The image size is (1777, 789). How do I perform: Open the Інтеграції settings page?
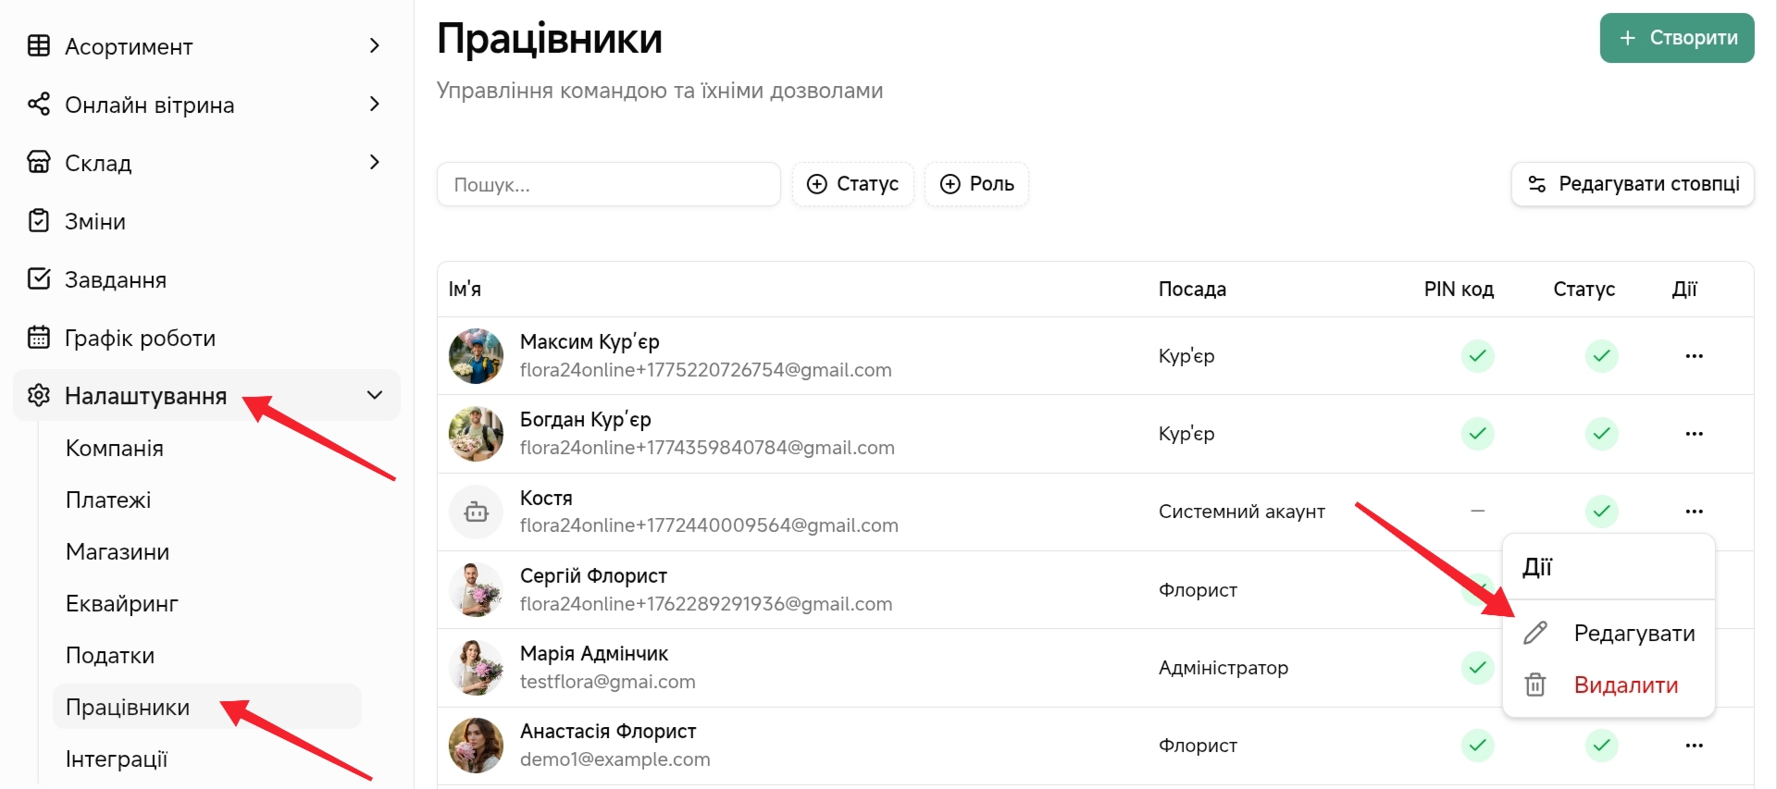coord(117,759)
